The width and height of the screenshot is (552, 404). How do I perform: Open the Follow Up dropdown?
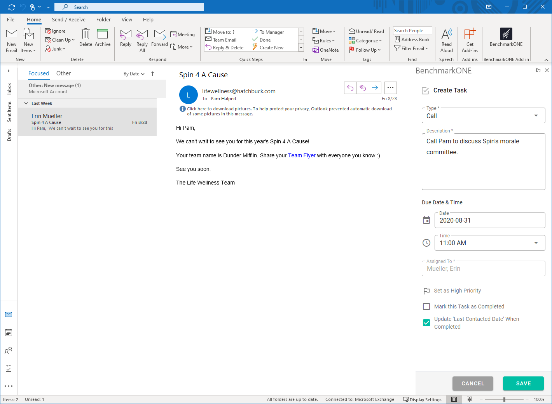[x=365, y=50]
